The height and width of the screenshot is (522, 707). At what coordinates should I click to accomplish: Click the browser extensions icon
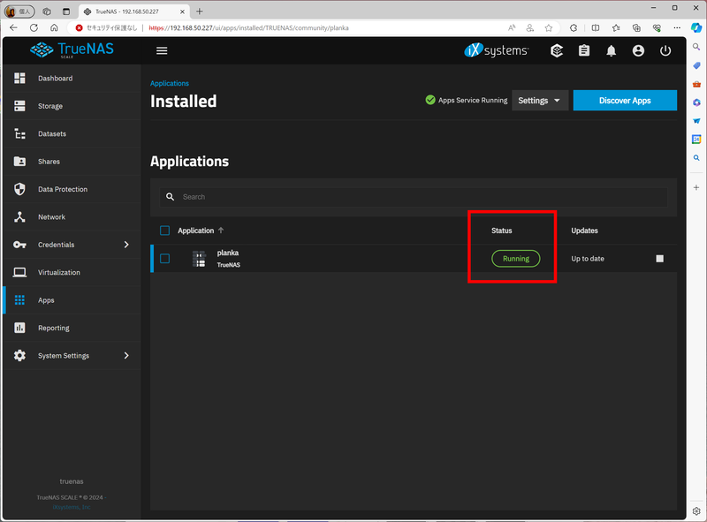(x=574, y=28)
